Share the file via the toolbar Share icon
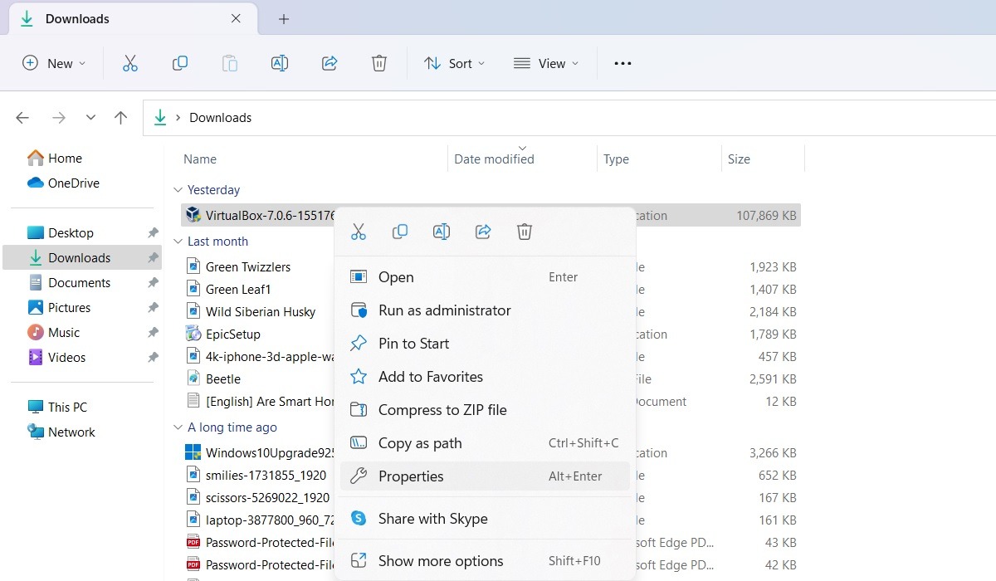The image size is (996, 581). [330, 62]
